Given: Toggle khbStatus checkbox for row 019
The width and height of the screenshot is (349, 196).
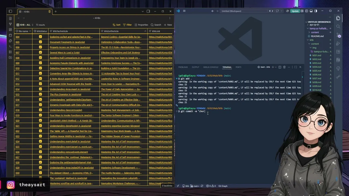Looking at the screenshot, I should pyautogui.click(x=40, y=115).
